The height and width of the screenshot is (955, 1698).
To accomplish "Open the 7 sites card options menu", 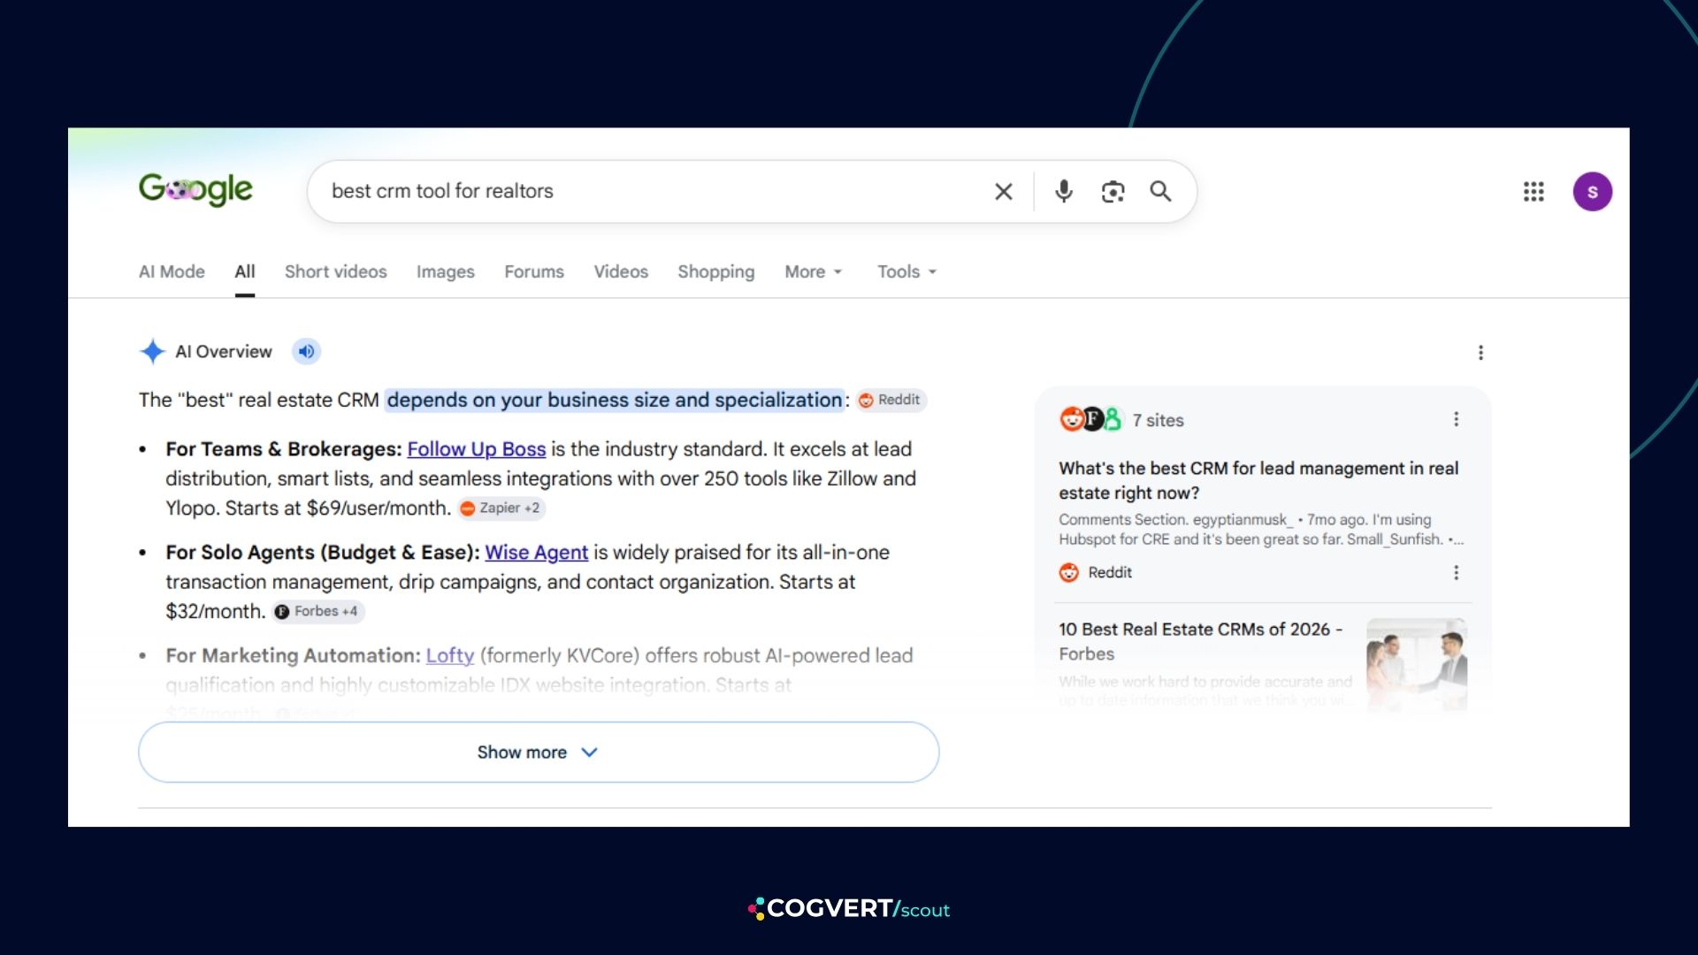I will (1456, 419).
